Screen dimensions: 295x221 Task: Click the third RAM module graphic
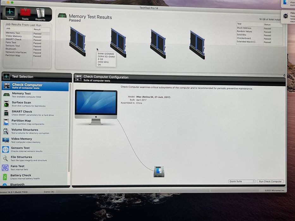point(158,44)
